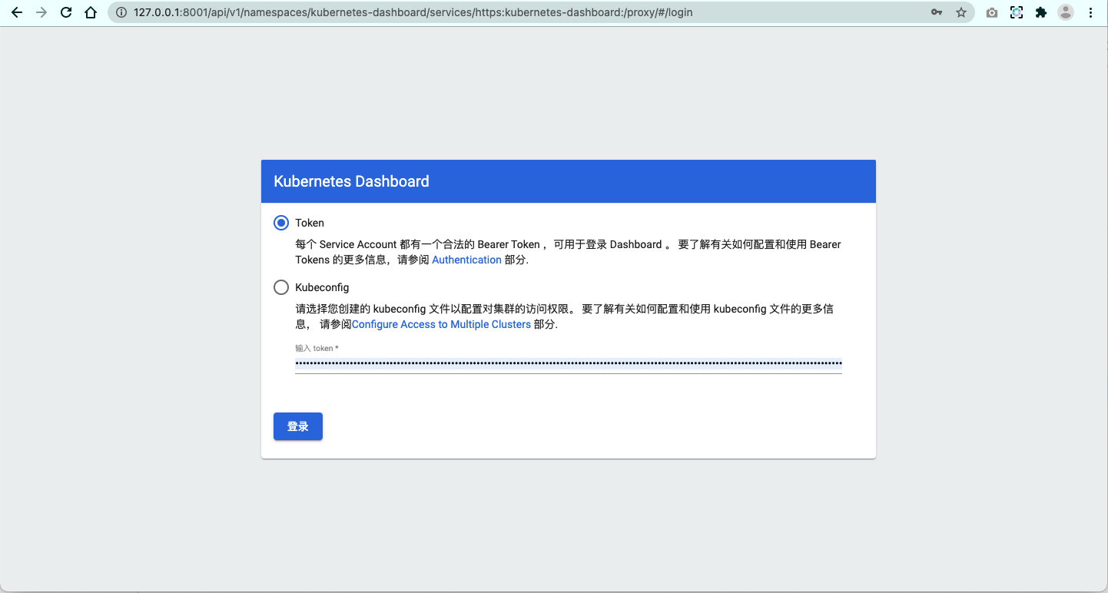The width and height of the screenshot is (1108, 593).
Task: Select the Token login option
Action: 281,223
